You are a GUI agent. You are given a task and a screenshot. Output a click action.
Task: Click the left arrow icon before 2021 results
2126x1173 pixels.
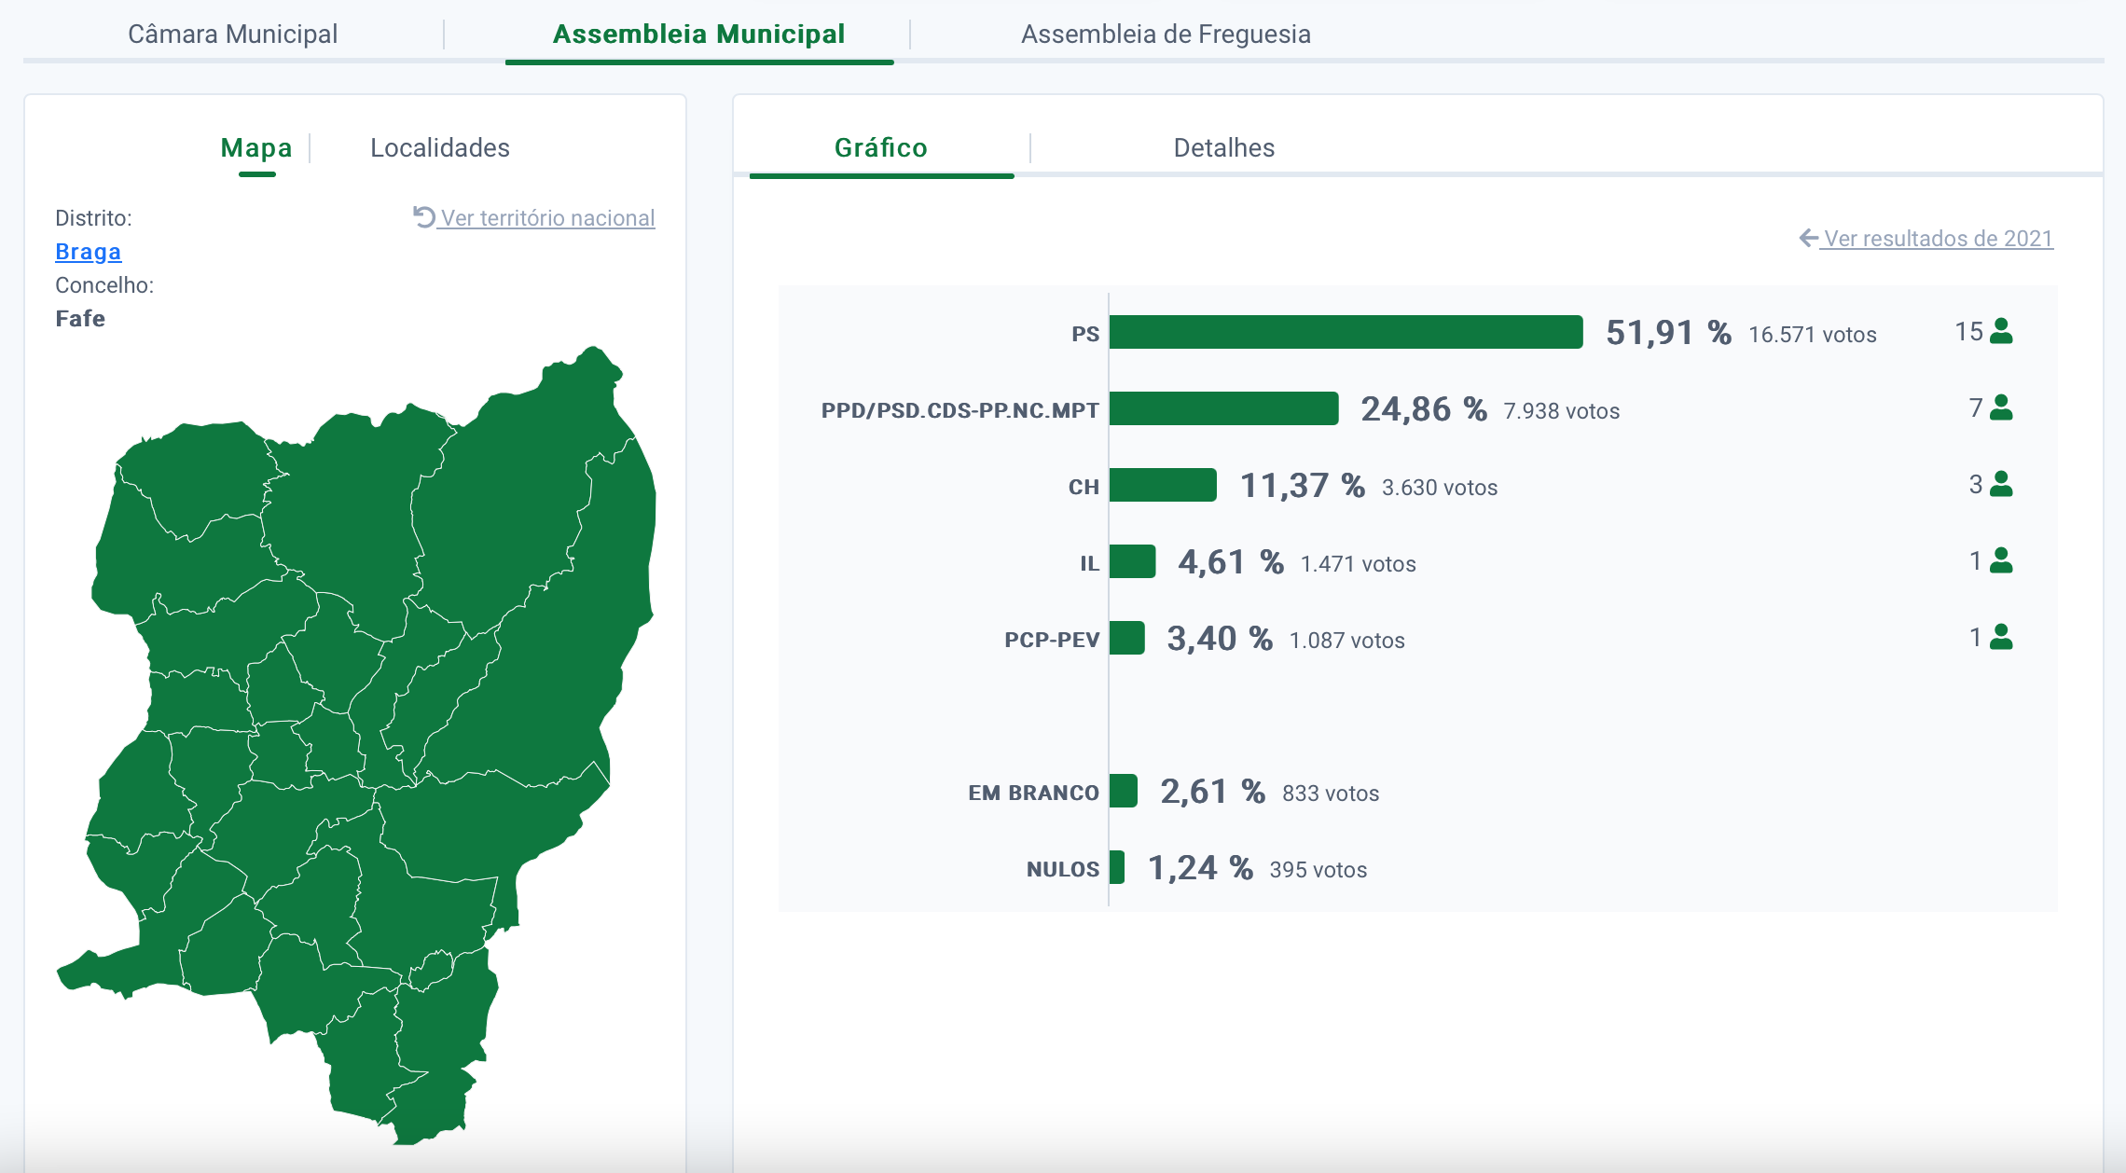1808,238
